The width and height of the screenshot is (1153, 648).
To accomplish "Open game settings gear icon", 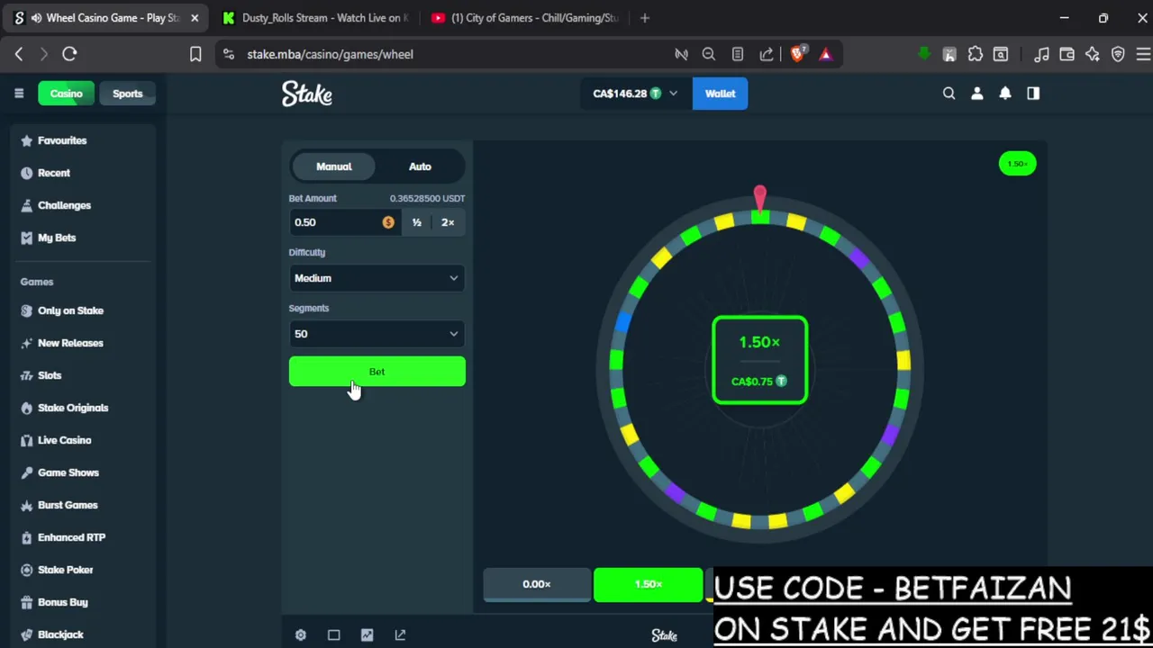I will (301, 635).
